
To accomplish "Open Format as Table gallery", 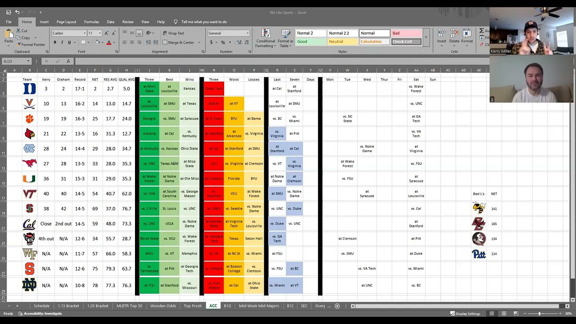I will tap(285, 38).
